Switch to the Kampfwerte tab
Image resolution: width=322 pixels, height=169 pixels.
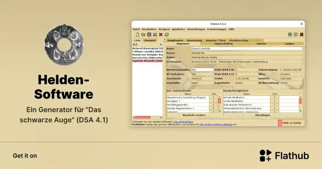coord(175,41)
